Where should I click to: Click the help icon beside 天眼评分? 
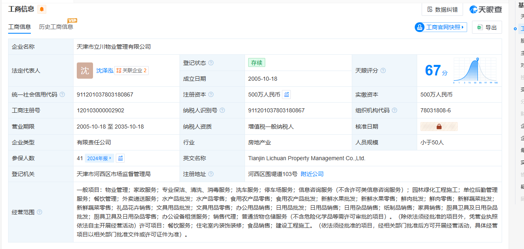pyautogui.click(x=383, y=71)
